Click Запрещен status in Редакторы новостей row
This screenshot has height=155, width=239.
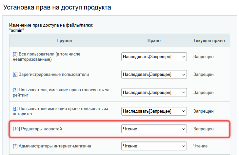point(203,129)
